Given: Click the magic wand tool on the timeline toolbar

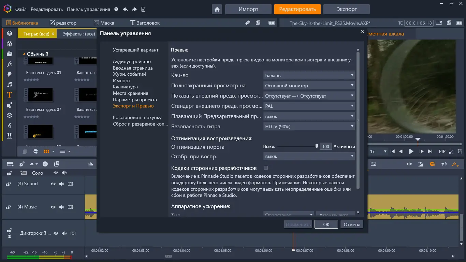Looking at the screenshot, I should coord(455,164).
